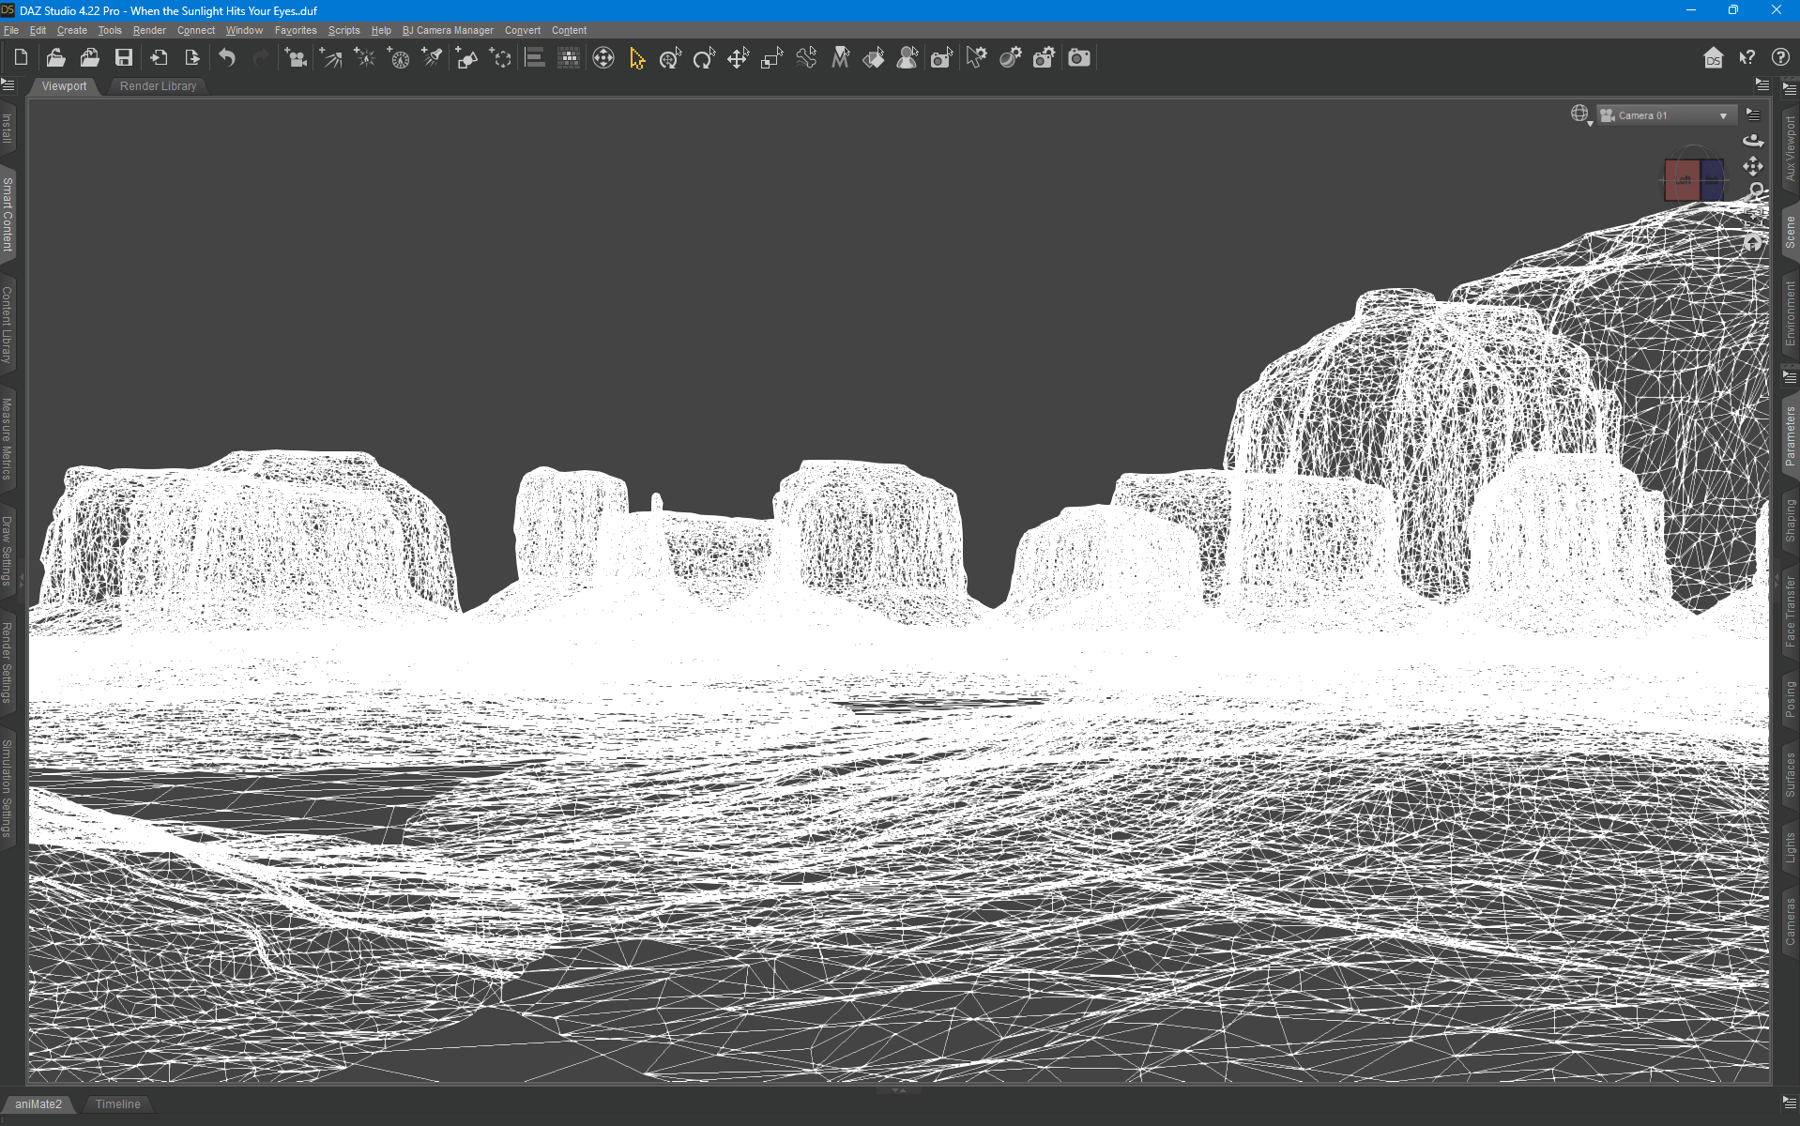Click the blue face of view cube
Image resolution: width=1800 pixels, height=1126 pixels.
coord(1712,179)
